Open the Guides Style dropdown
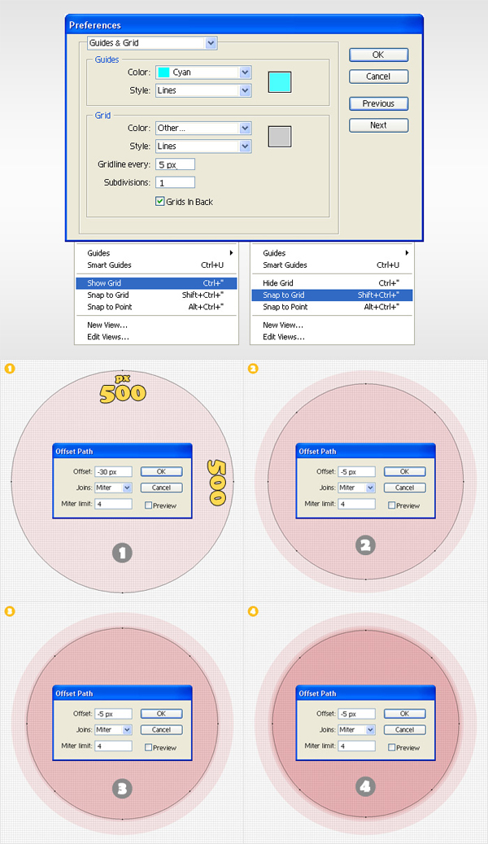Viewport: 488px width, 844px height. coord(203,90)
